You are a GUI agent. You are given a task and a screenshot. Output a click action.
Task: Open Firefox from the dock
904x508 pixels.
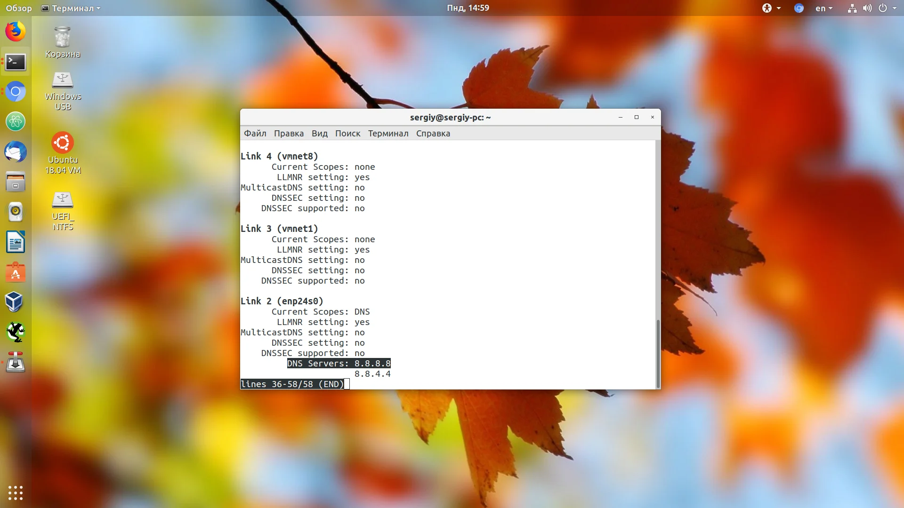(16, 32)
